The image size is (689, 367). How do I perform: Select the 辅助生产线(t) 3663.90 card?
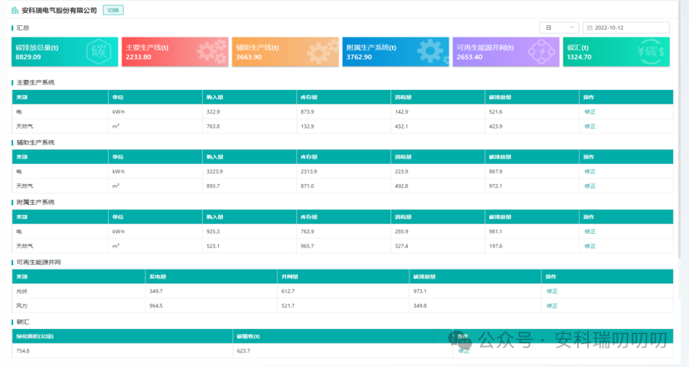pos(285,52)
